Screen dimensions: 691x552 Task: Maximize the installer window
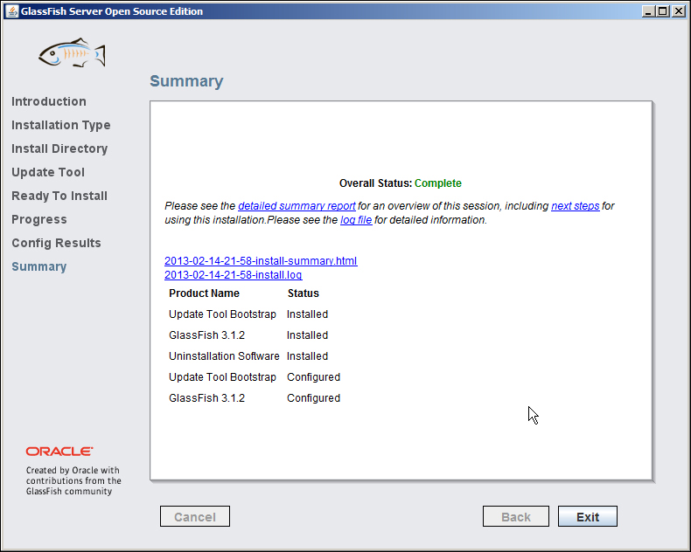[x=662, y=11]
